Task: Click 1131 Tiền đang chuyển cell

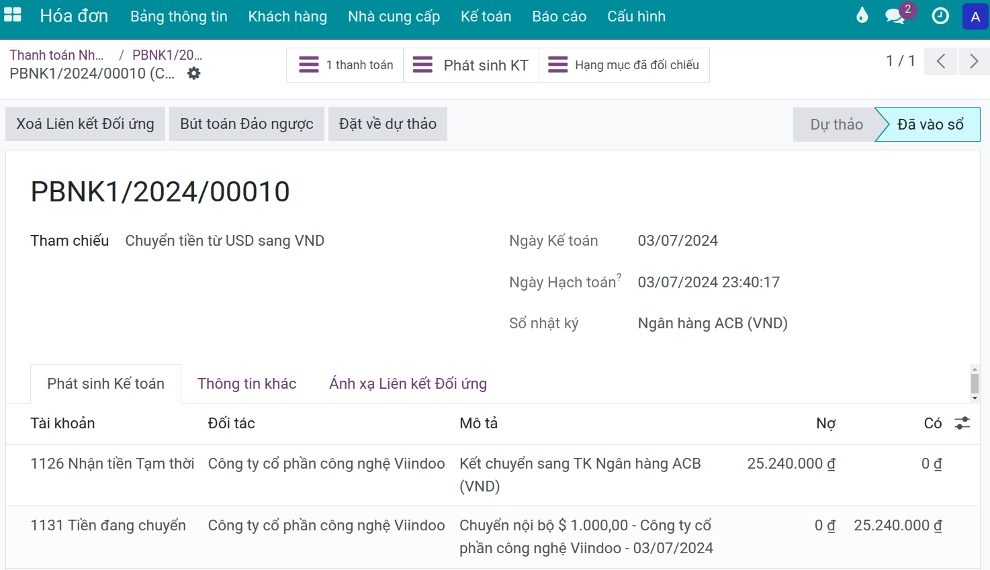Action: (108, 525)
